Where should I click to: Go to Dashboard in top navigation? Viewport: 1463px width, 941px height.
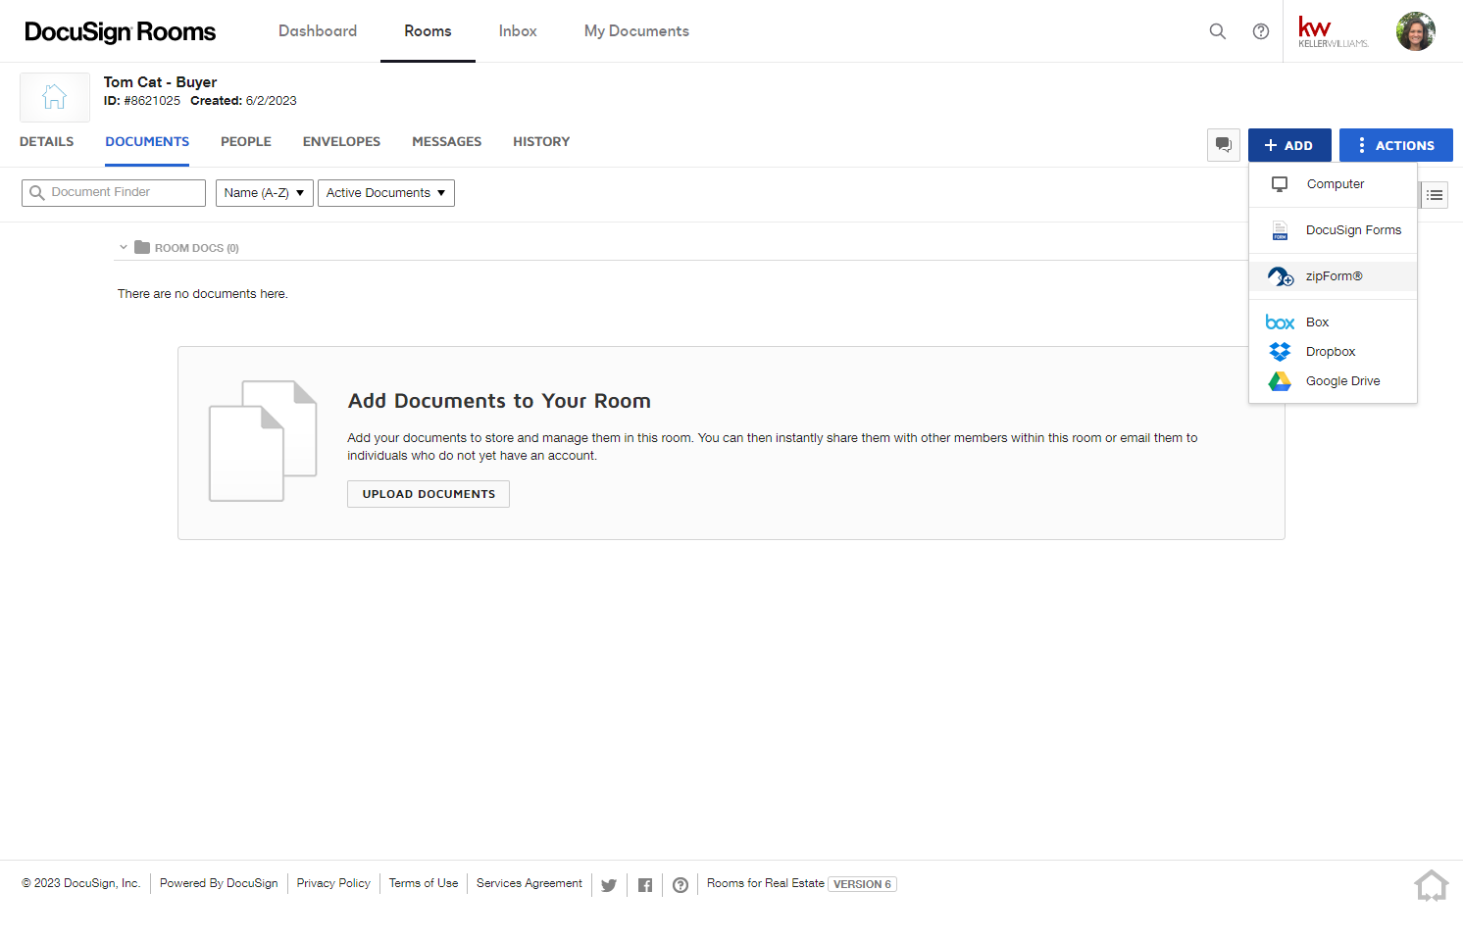tap(318, 31)
